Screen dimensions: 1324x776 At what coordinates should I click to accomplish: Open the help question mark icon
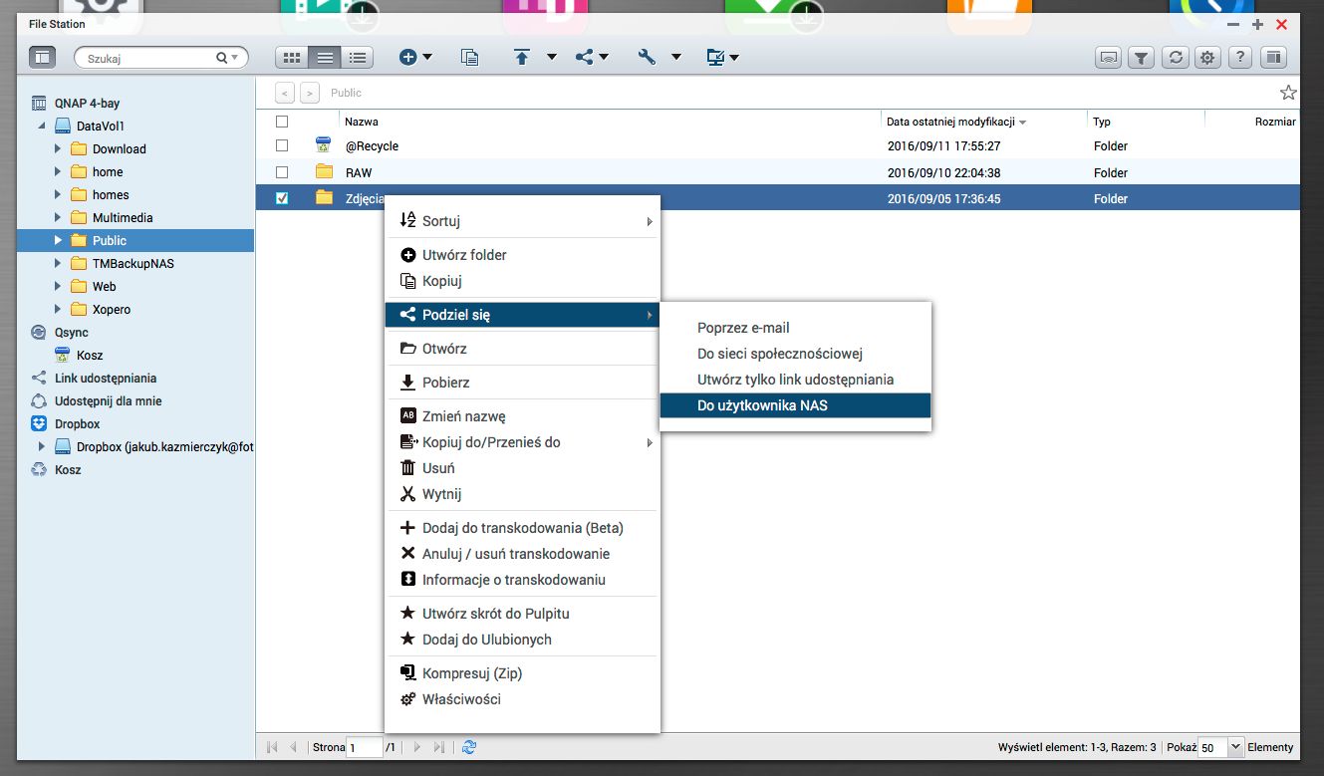pos(1239,58)
